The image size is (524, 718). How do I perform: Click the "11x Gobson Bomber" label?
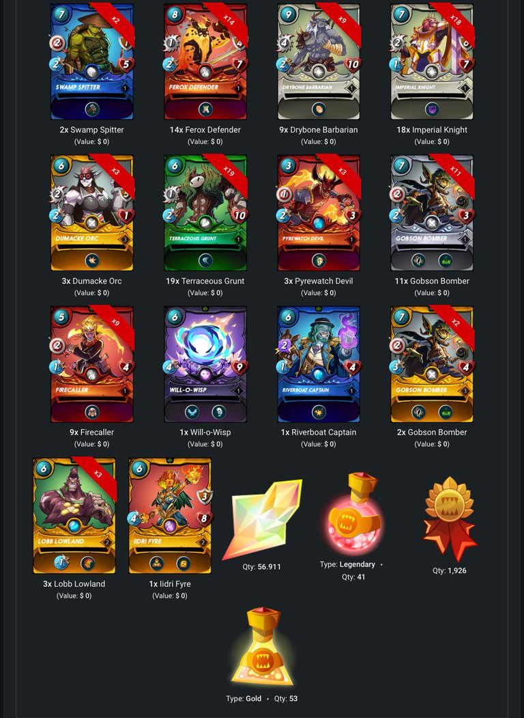click(x=432, y=281)
